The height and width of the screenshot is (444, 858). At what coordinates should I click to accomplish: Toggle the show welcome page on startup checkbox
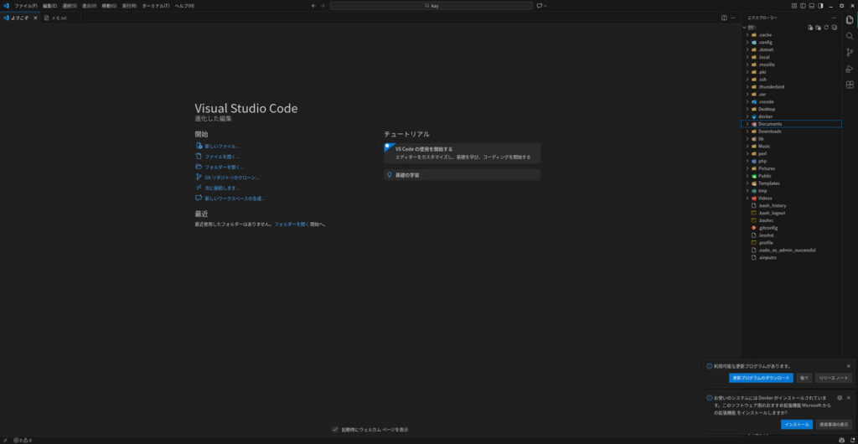click(x=335, y=430)
